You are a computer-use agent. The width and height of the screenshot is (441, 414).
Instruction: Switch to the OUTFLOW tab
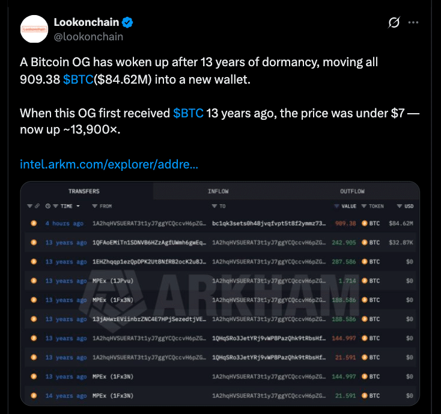pyautogui.click(x=352, y=191)
